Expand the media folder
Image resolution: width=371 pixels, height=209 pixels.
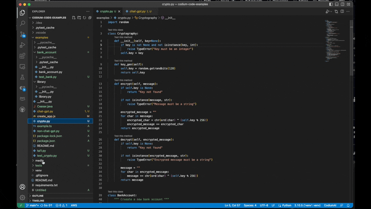(39, 161)
